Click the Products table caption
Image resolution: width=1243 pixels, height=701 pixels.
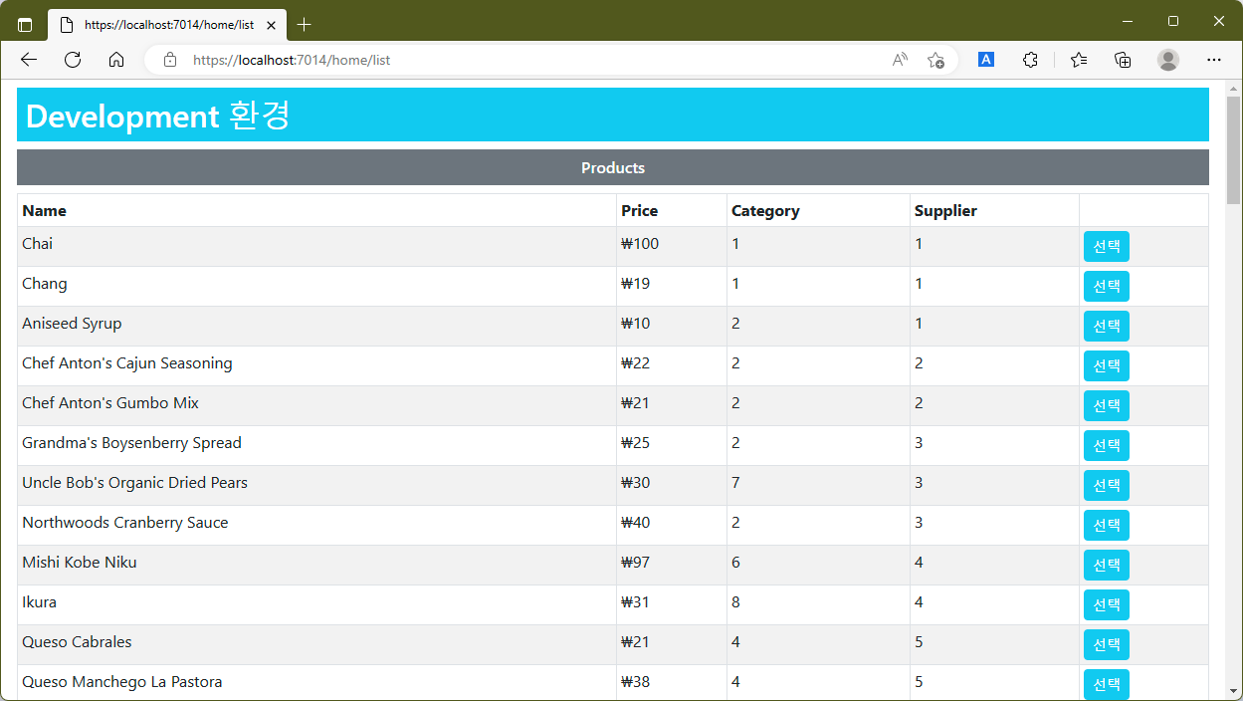pyautogui.click(x=613, y=168)
